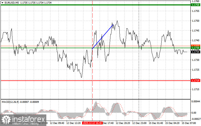201x126 pixels.
Task: Click the 12 Dec 23:00 time axis label
Action: tap(139, 123)
